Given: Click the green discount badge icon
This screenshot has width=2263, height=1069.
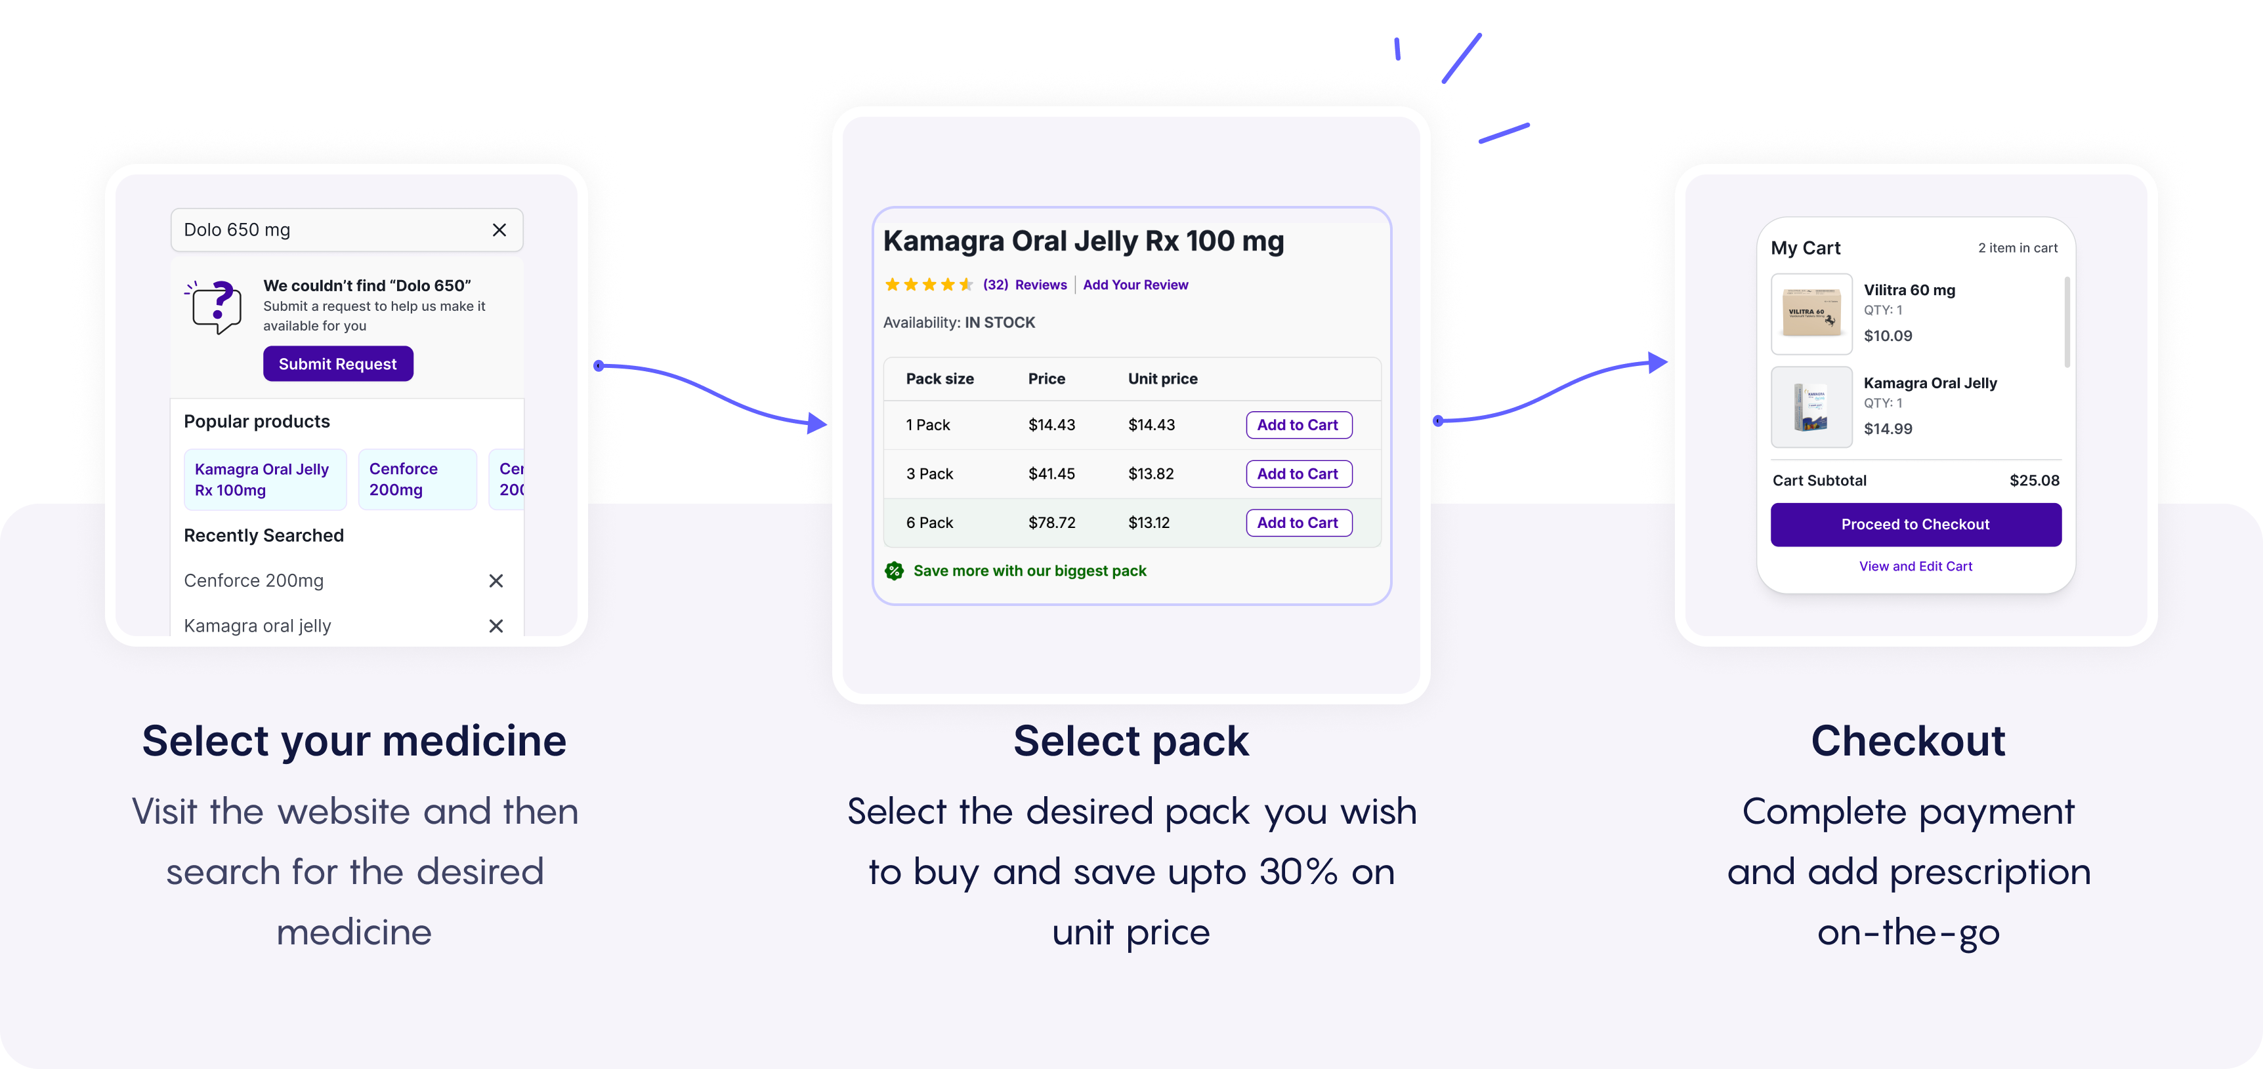Looking at the screenshot, I should [895, 571].
